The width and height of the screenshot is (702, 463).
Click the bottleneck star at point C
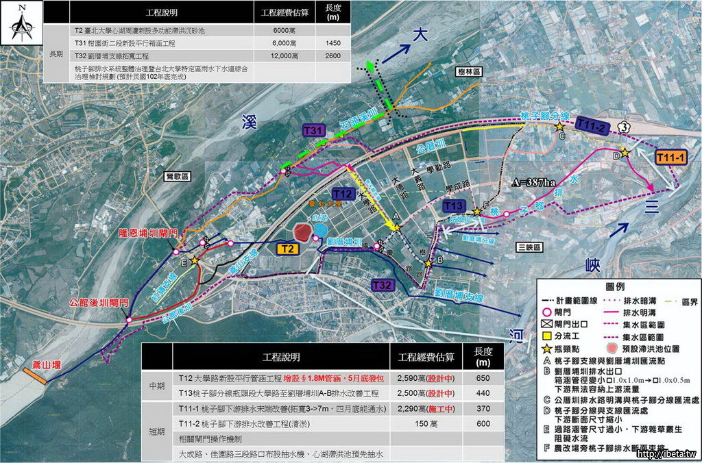coord(560,127)
